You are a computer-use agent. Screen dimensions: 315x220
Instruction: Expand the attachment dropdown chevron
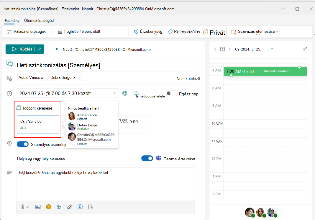point(27,207)
